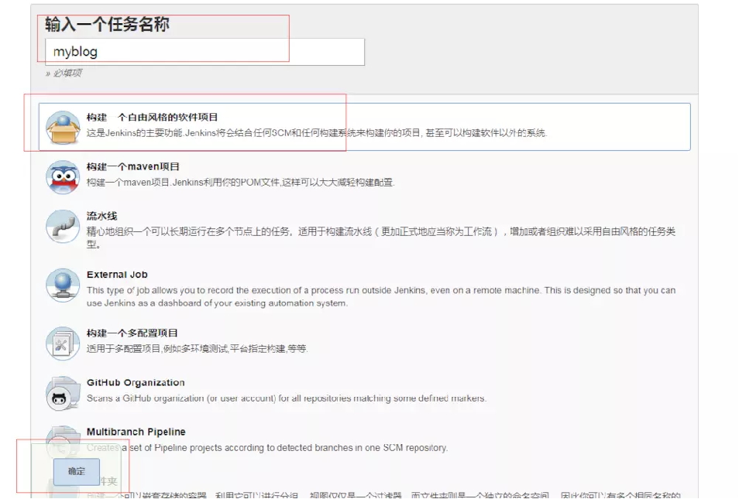Click the External Job description paragraph
739x499 pixels.
click(381, 296)
